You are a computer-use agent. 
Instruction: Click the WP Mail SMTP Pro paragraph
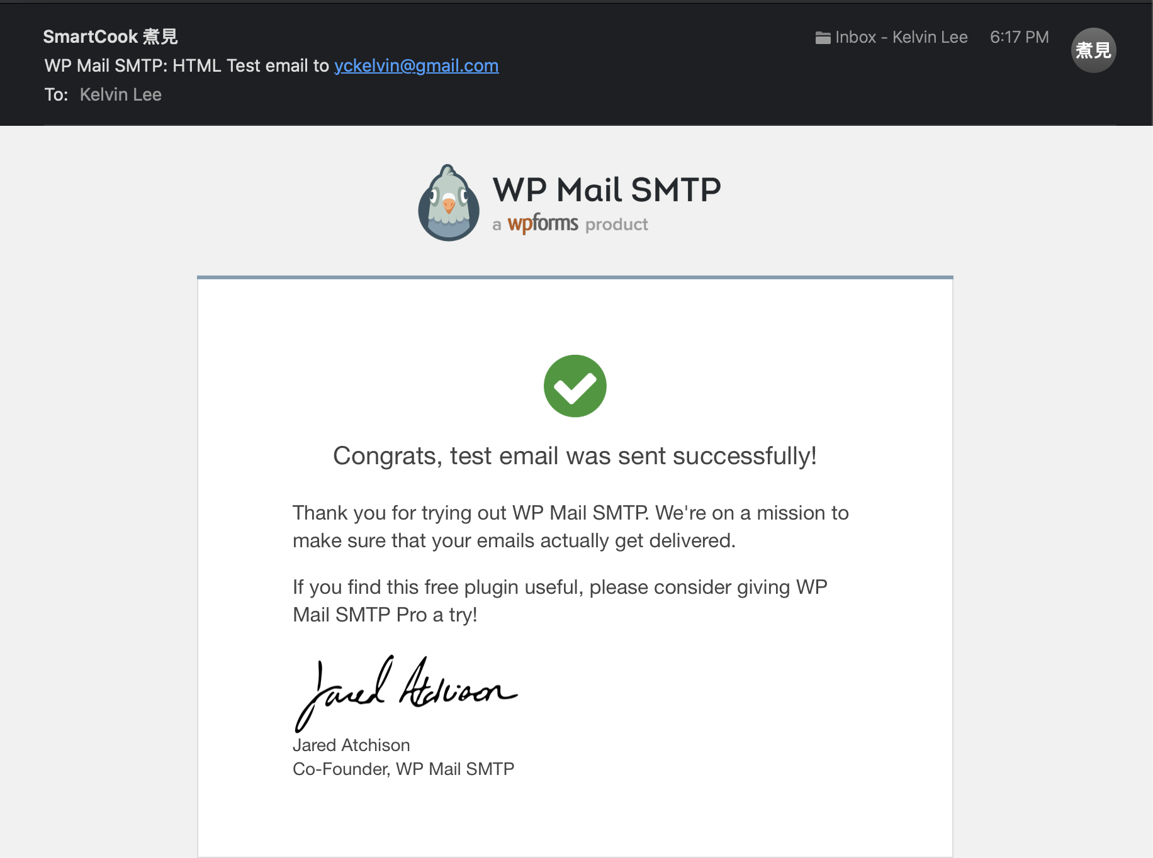560,601
